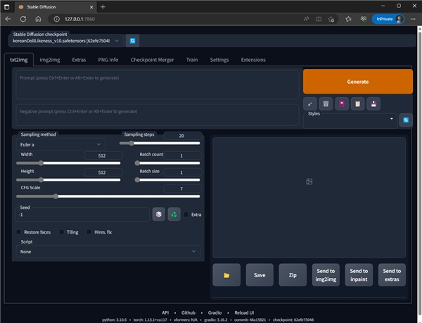Open the Stable Diffusion checkpoint dropdown
The image size is (422, 323).
(66, 41)
